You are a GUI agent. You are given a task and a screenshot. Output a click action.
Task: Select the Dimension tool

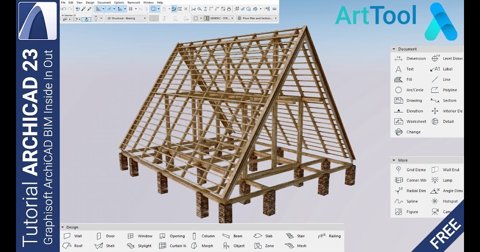click(410, 58)
